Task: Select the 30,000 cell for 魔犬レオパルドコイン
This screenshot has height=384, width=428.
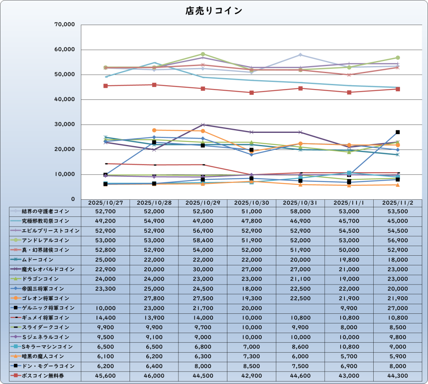Action: pyautogui.click(x=203, y=269)
